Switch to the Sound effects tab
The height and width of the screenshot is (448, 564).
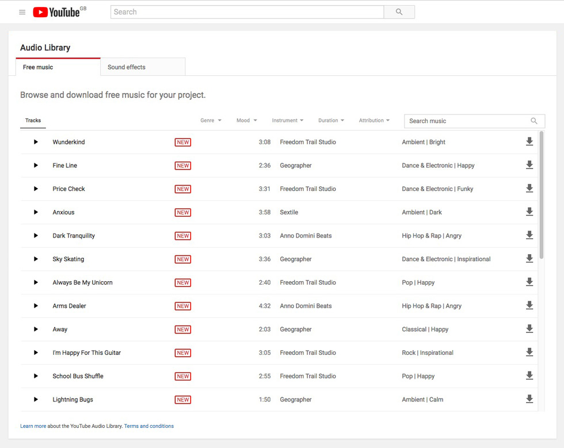(x=143, y=67)
